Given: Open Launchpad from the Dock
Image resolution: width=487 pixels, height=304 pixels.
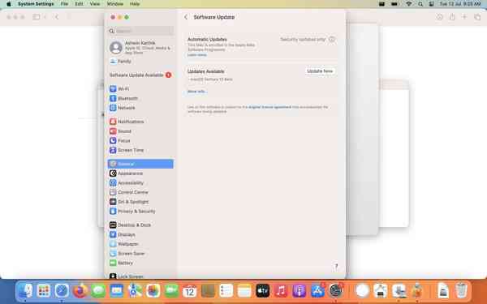Looking at the screenshot, I should coord(44,291).
